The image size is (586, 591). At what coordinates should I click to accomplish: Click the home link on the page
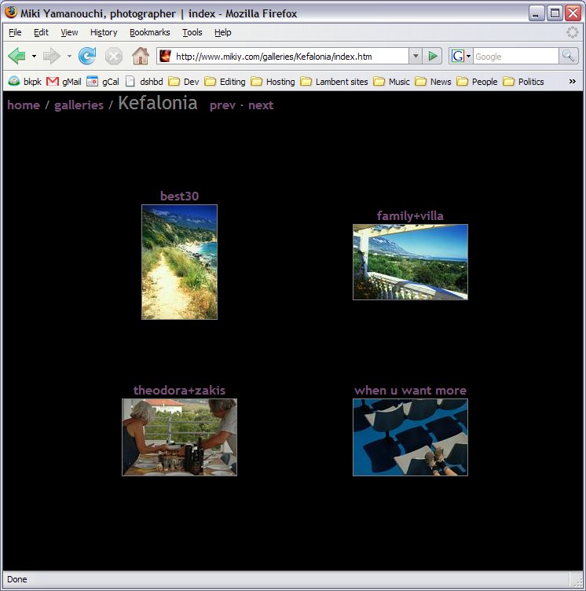point(24,105)
